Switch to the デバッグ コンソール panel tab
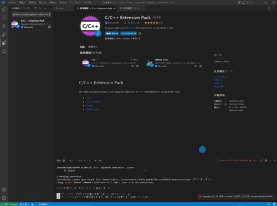The image size is (277, 206). coord(84,161)
